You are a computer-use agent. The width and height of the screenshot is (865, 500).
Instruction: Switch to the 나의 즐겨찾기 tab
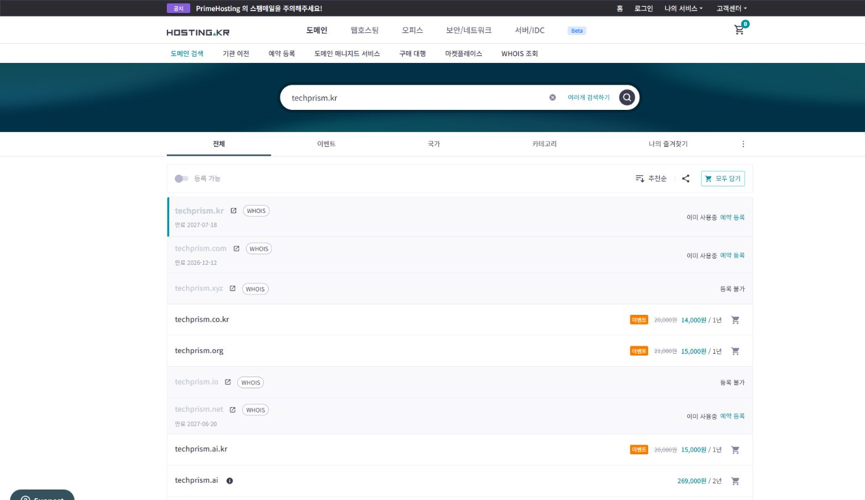point(668,144)
